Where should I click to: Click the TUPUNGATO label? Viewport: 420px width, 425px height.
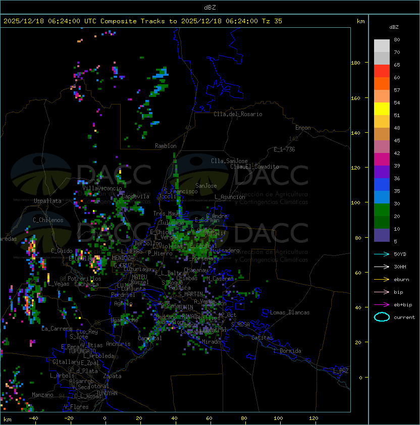tap(82, 351)
